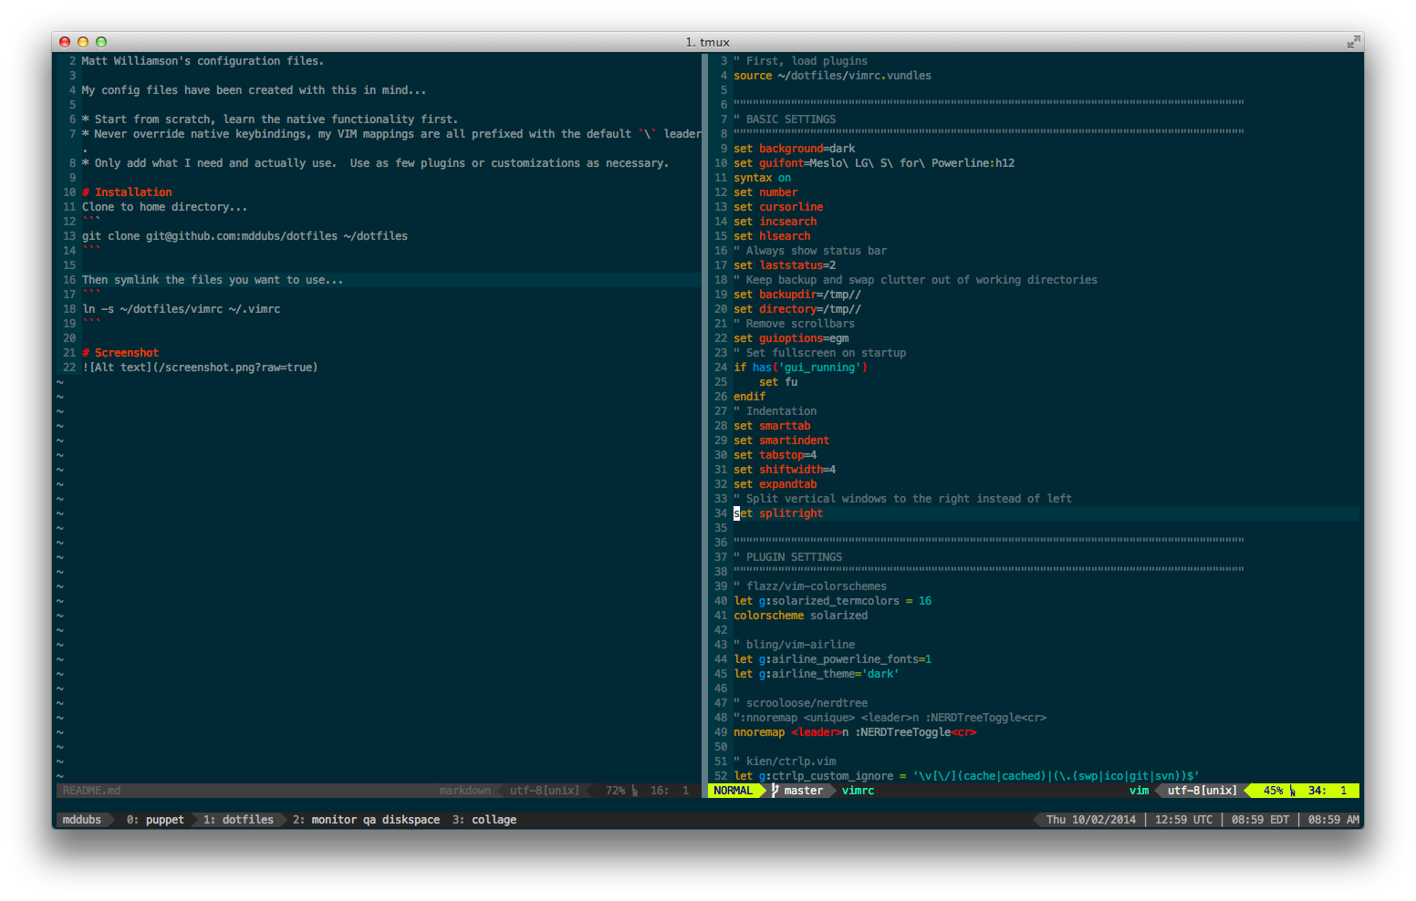Click the git branch icon beside master

coord(776,791)
